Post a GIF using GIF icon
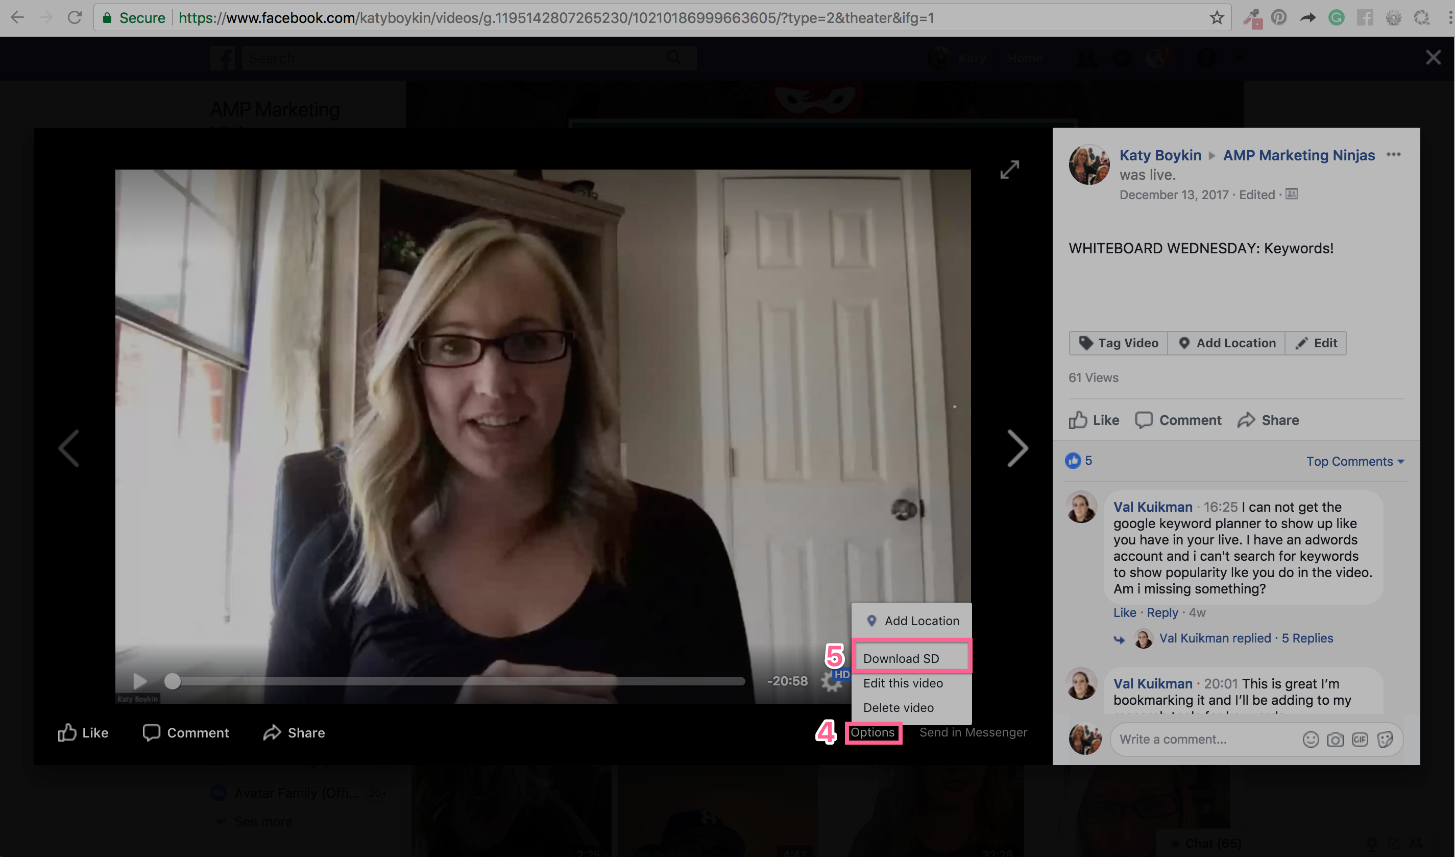 (x=1360, y=739)
